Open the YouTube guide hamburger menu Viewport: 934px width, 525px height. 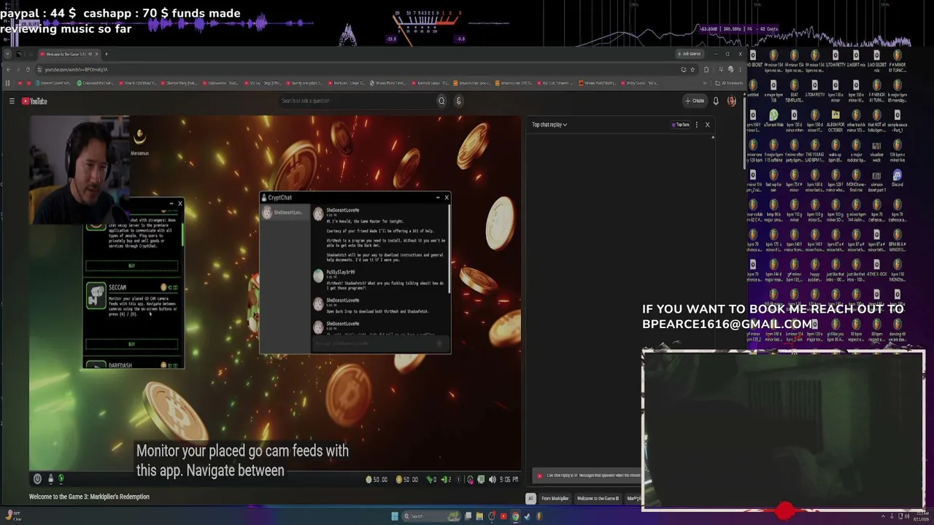[12, 101]
